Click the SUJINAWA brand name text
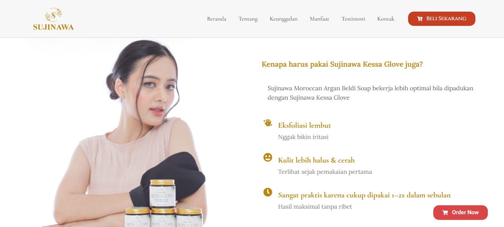 [x=53, y=27]
